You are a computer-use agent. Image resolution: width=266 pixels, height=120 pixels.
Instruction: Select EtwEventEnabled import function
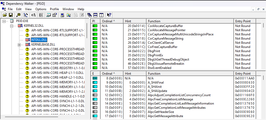pos(160,68)
